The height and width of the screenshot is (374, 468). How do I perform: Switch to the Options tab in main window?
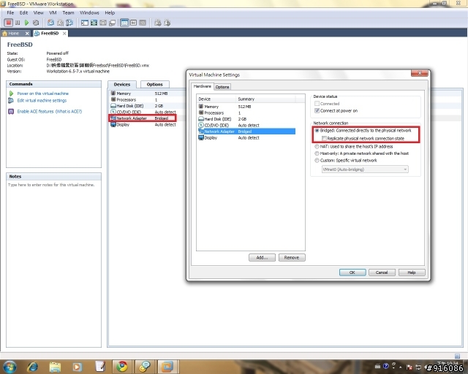[154, 85]
